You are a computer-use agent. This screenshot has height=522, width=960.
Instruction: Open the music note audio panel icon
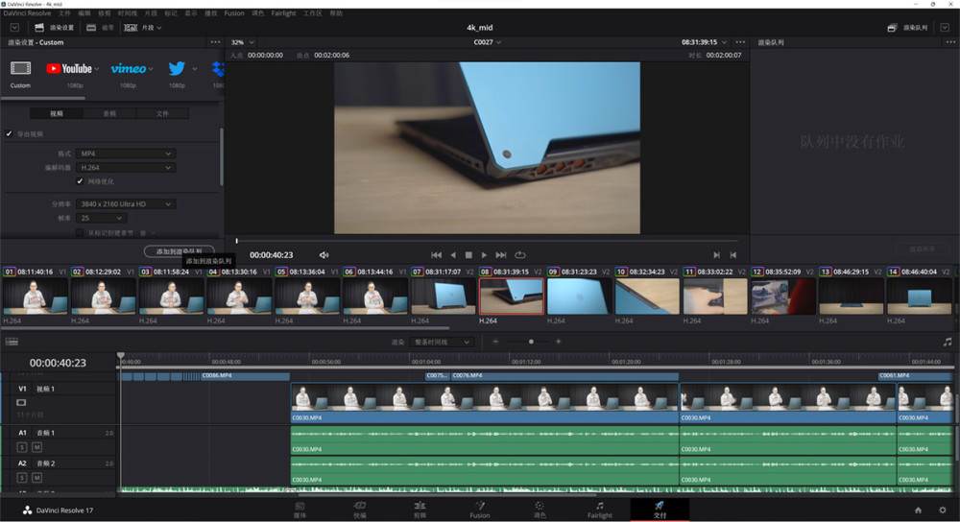coord(948,343)
